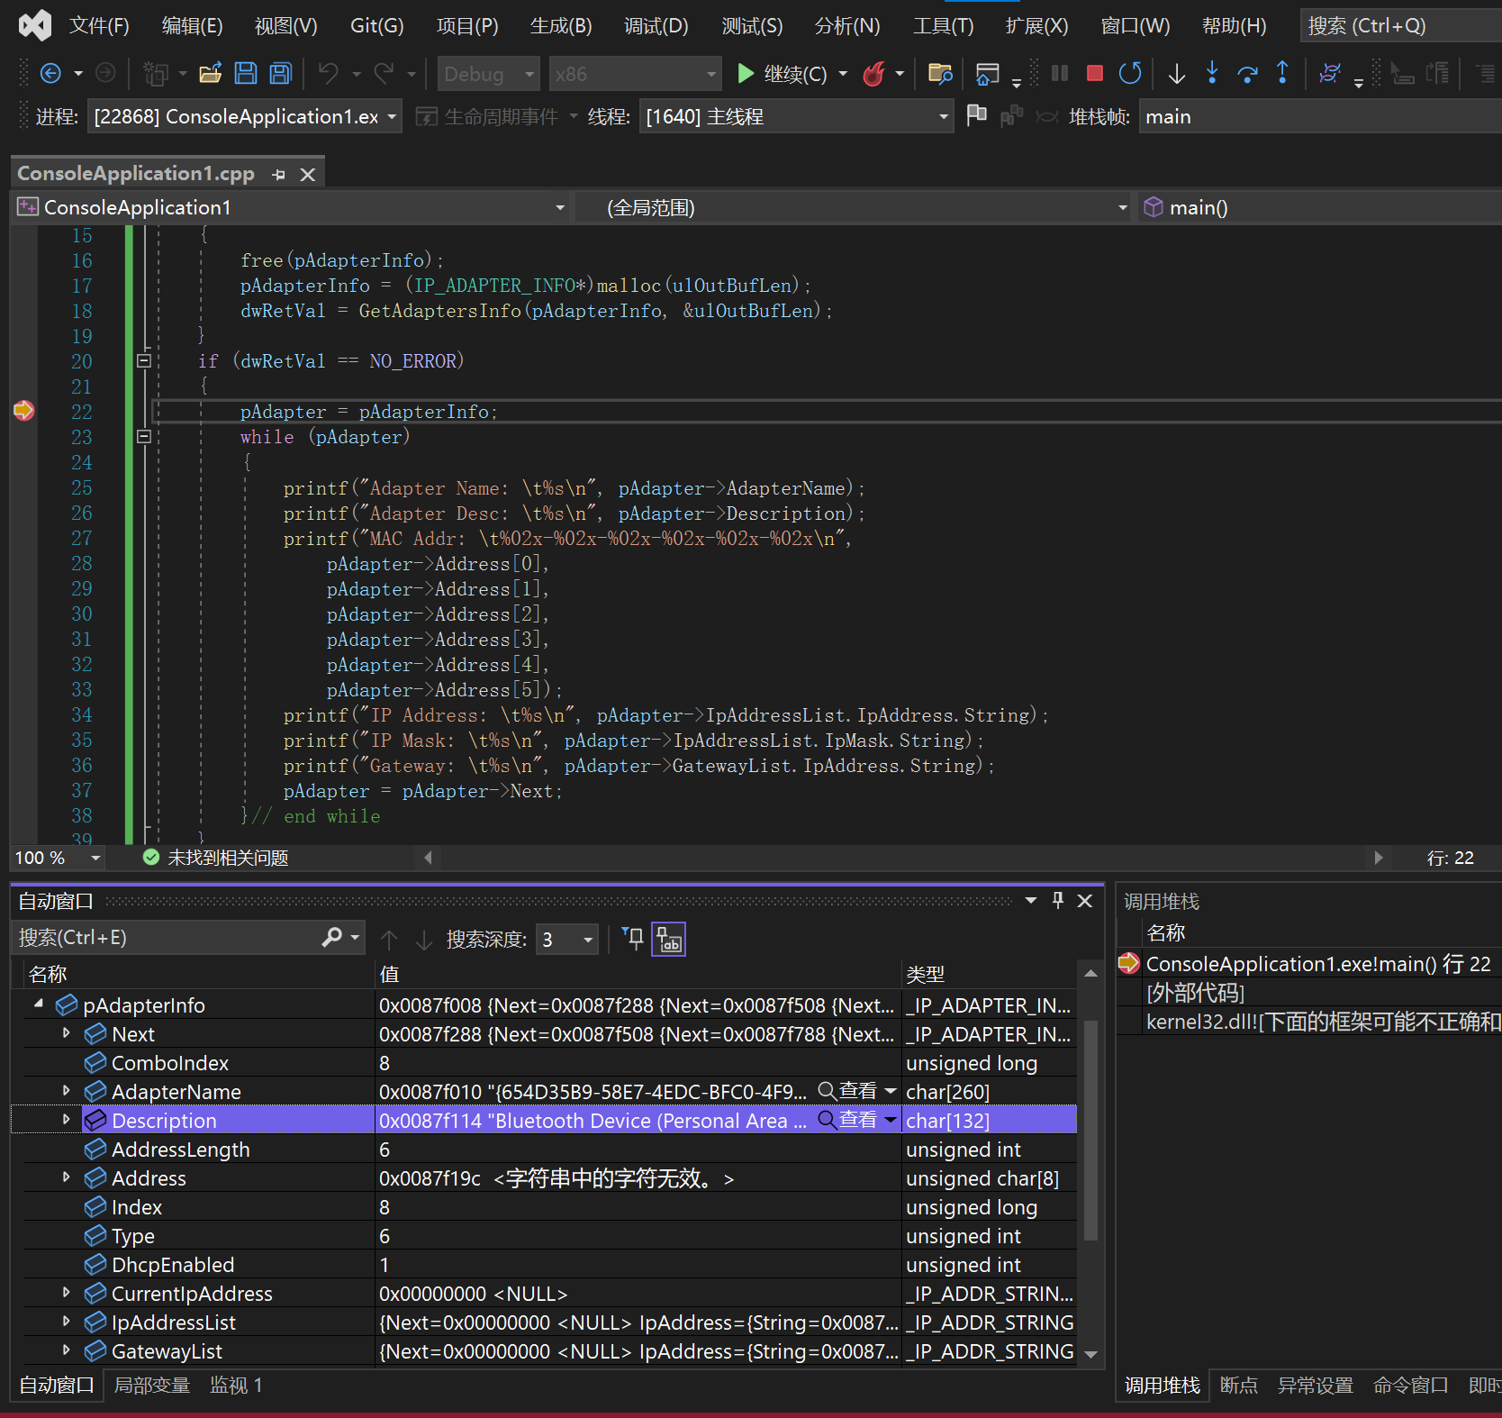Click the navigate backward arrow icon
Screen dimensions: 1502x1418
[x=51, y=73]
